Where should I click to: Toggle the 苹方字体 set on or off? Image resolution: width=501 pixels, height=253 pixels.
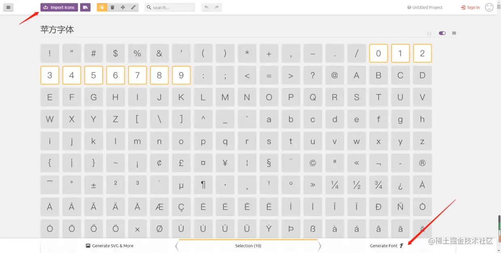(x=442, y=33)
